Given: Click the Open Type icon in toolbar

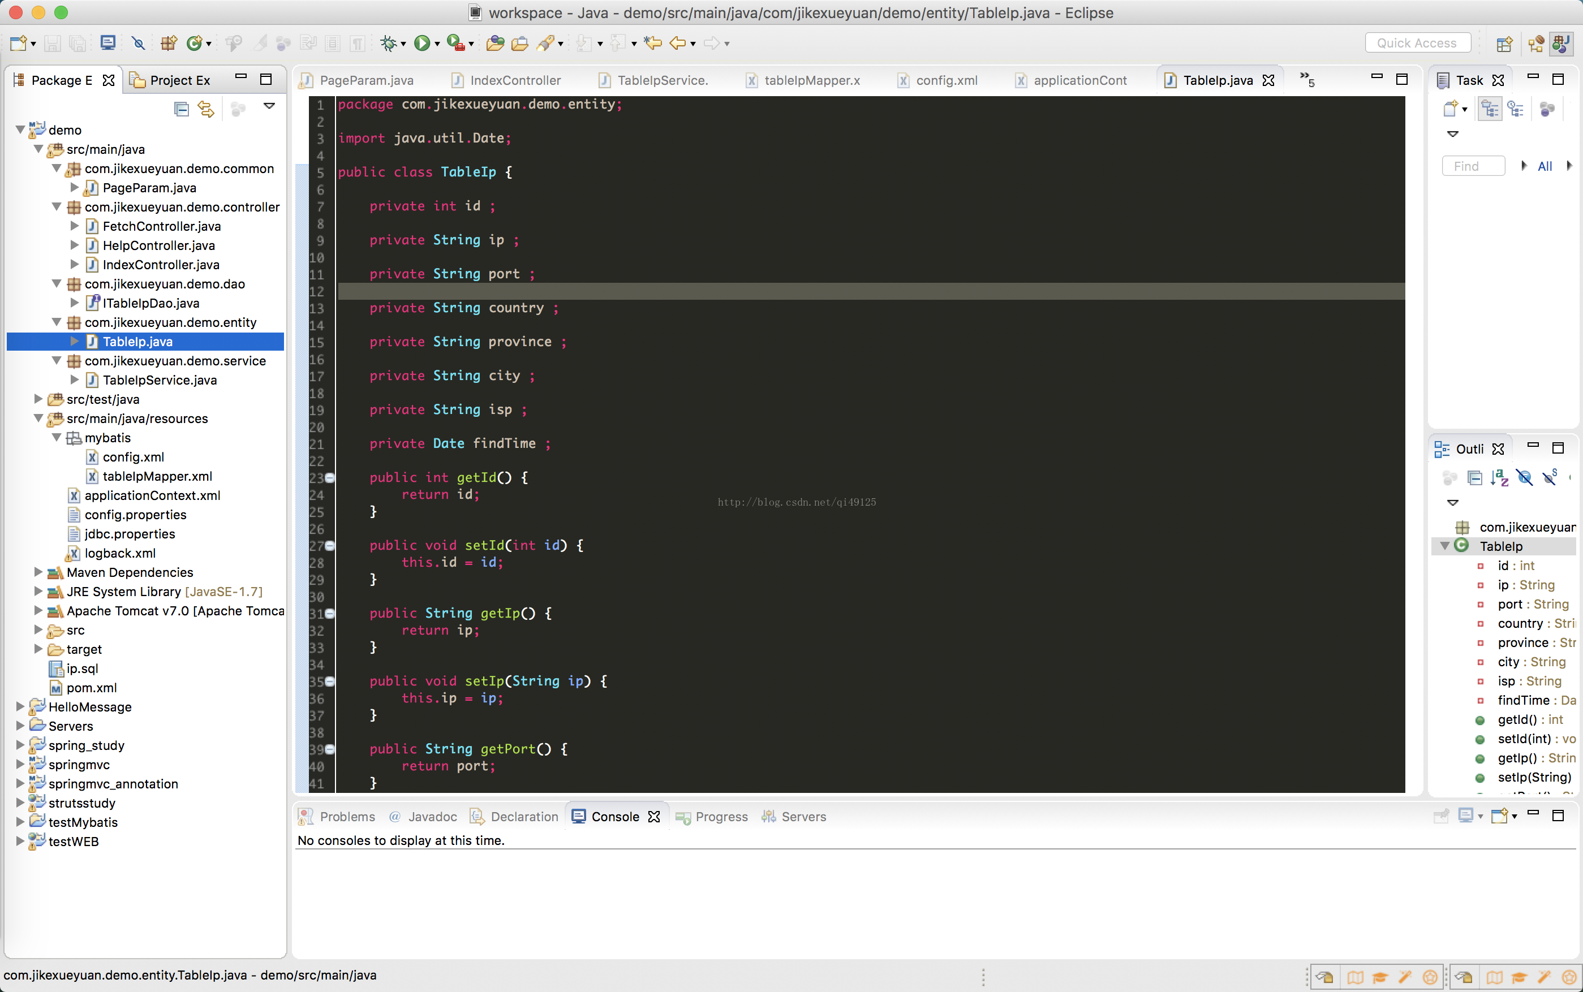Looking at the screenshot, I should 496,44.
